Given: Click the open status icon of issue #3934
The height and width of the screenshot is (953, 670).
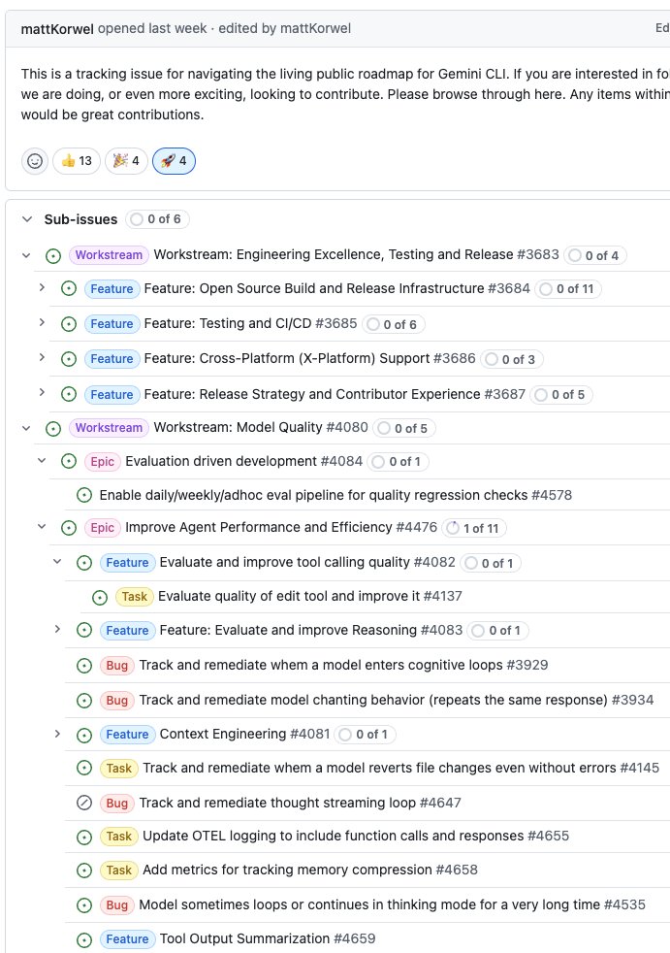Looking at the screenshot, I should (84, 700).
